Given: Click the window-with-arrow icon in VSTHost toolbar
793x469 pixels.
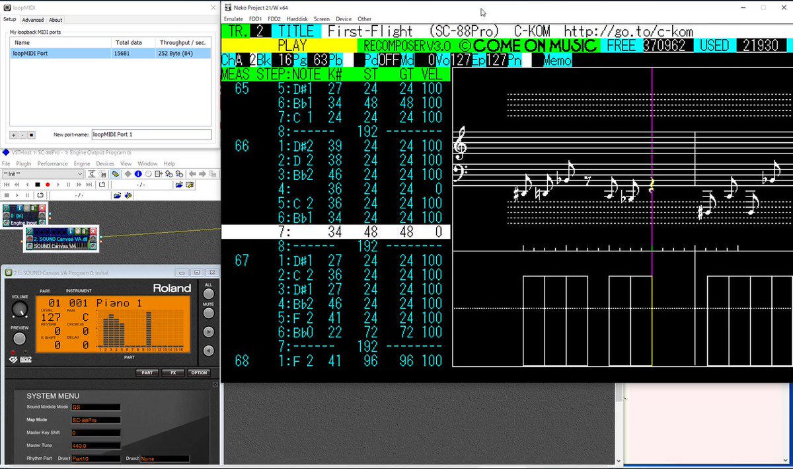Looking at the screenshot, I should click(159, 174).
